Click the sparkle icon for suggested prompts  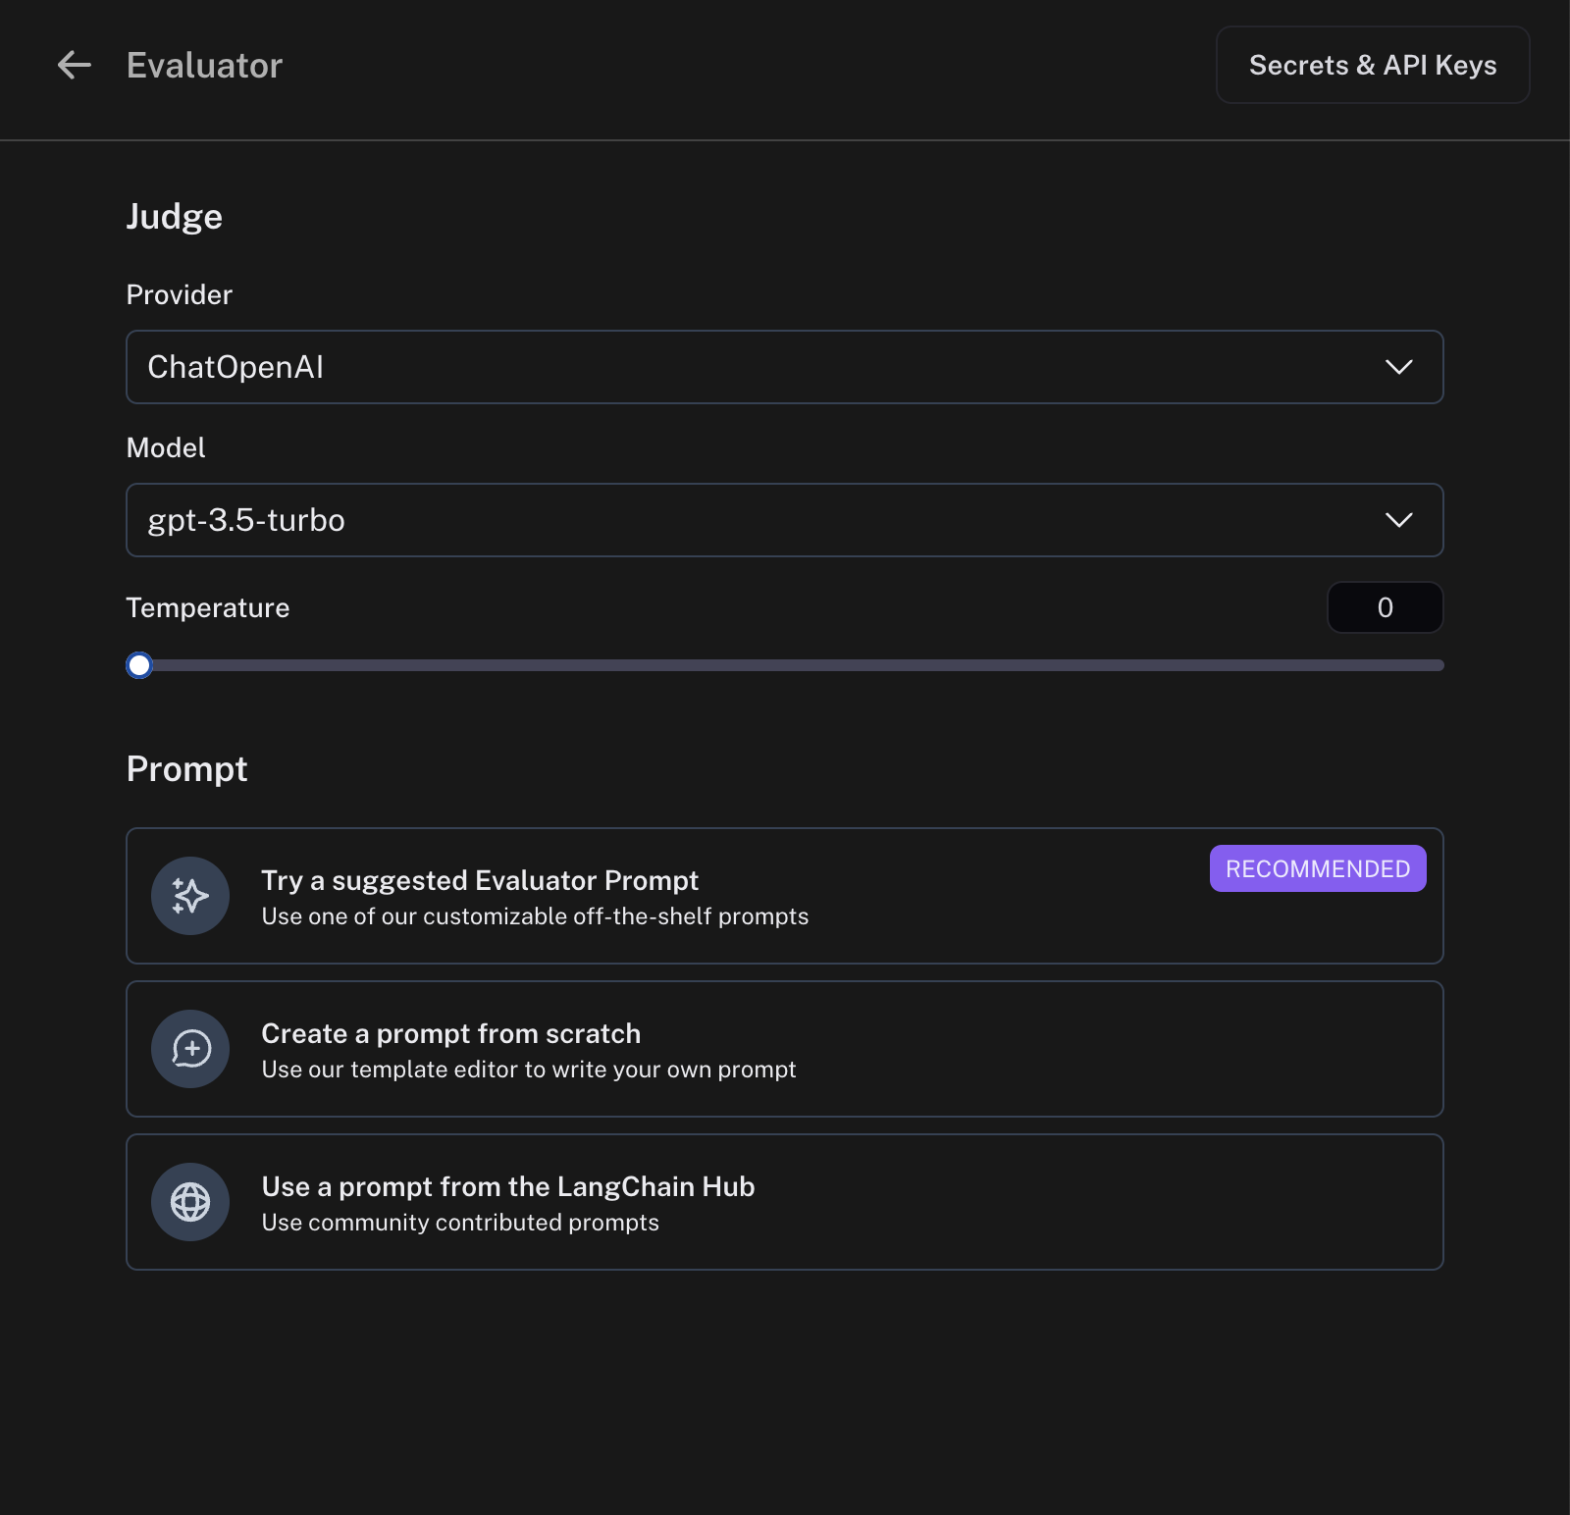point(190,896)
